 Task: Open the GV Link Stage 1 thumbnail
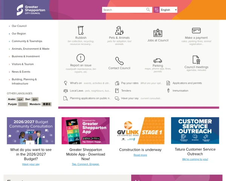tap(140, 130)
